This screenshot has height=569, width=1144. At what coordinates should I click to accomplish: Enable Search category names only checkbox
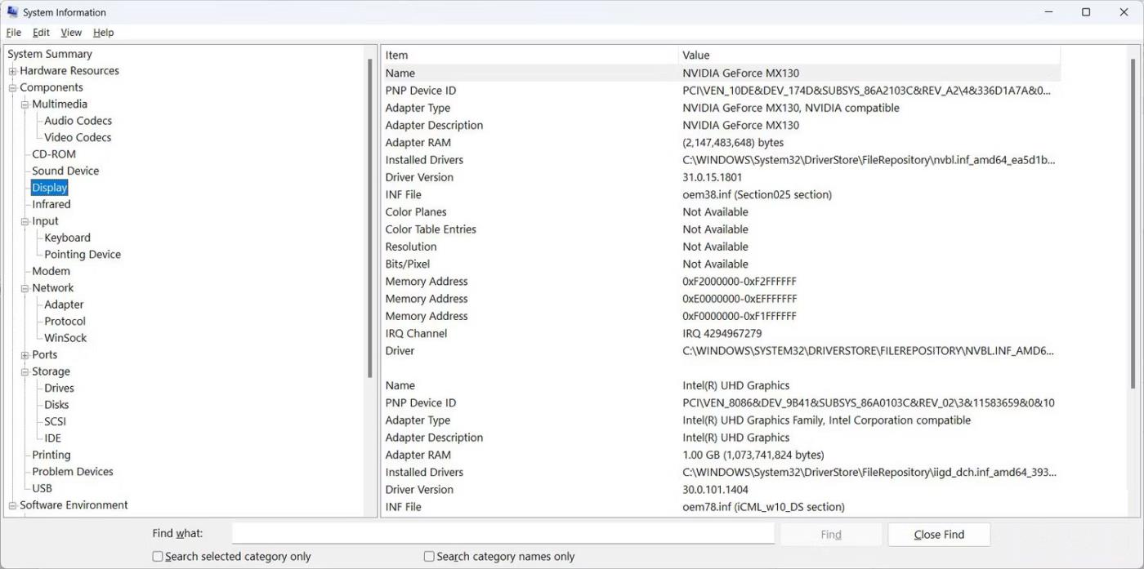pos(429,557)
